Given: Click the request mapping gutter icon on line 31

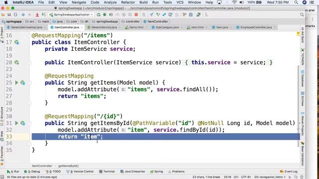Looking at the screenshot, I should point(23,123).
